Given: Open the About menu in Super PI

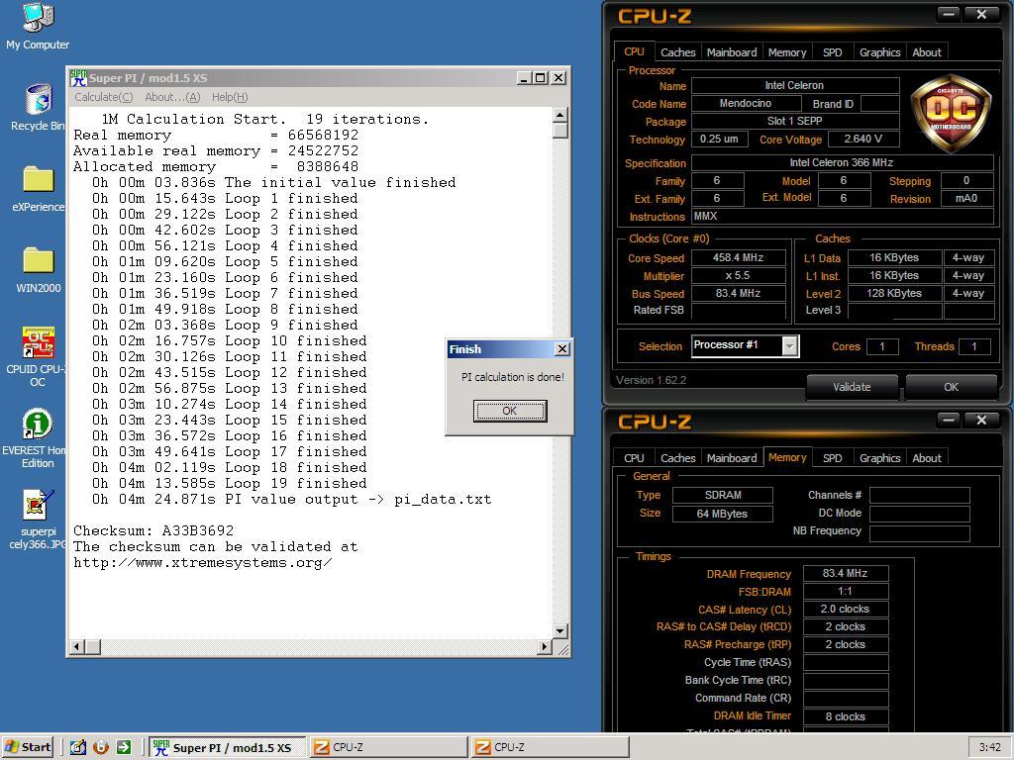Looking at the screenshot, I should click(x=172, y=97).
